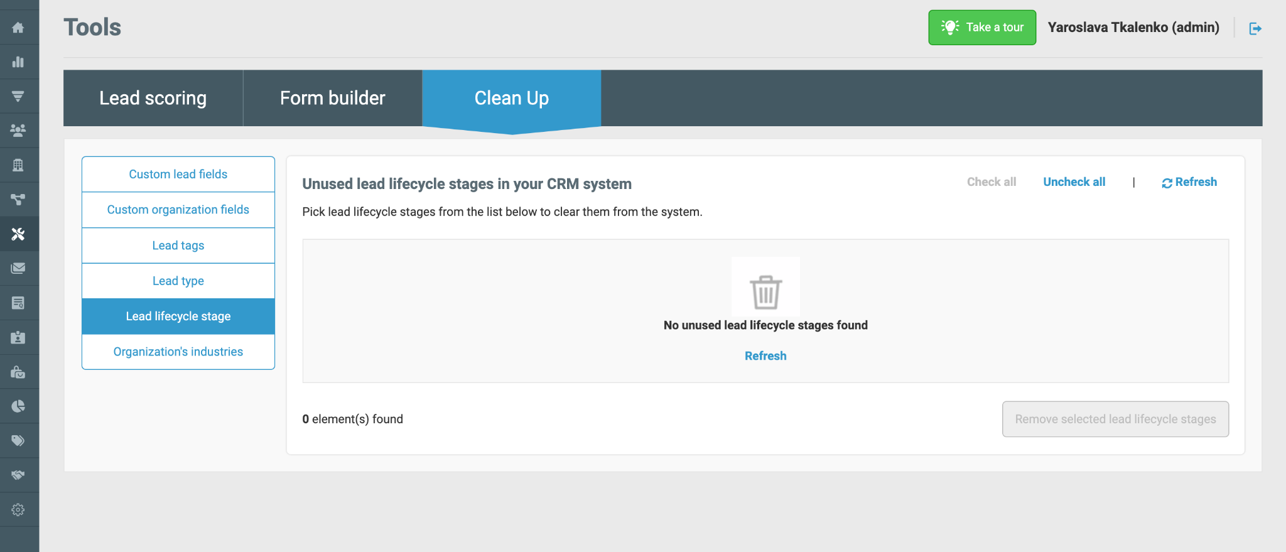This screenshot has height=552, width=1286.
Task: Click '0 element(s) found' text
Action: pos(353,419)
